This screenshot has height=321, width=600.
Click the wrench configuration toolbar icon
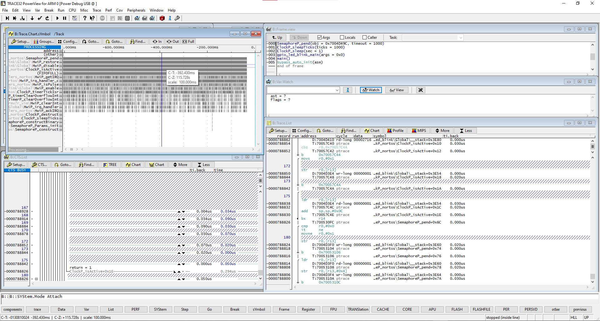(x=177, y=18)
